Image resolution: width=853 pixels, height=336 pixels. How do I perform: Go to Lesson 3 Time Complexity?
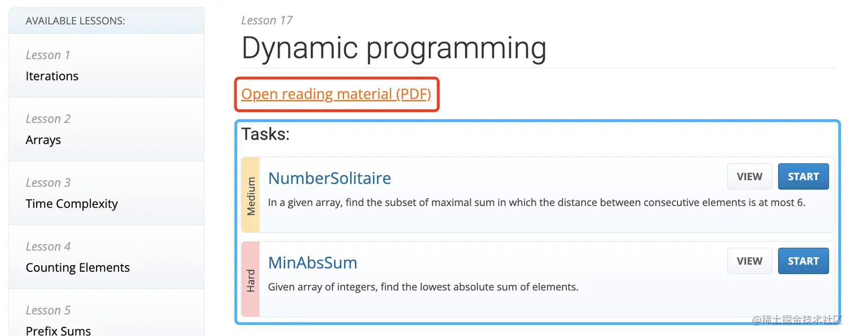107,193
